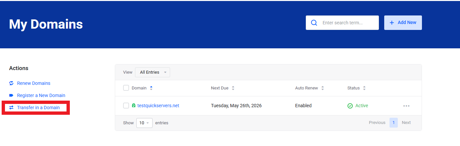Viewport: 460px width, 146px height.
Task: Open the testquickservers.net domain link
Action: [158, 106]
